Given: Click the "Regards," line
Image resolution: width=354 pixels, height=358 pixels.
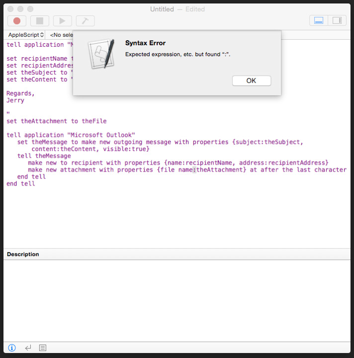Looking at the screenshot, I should [x=20, y=93].
